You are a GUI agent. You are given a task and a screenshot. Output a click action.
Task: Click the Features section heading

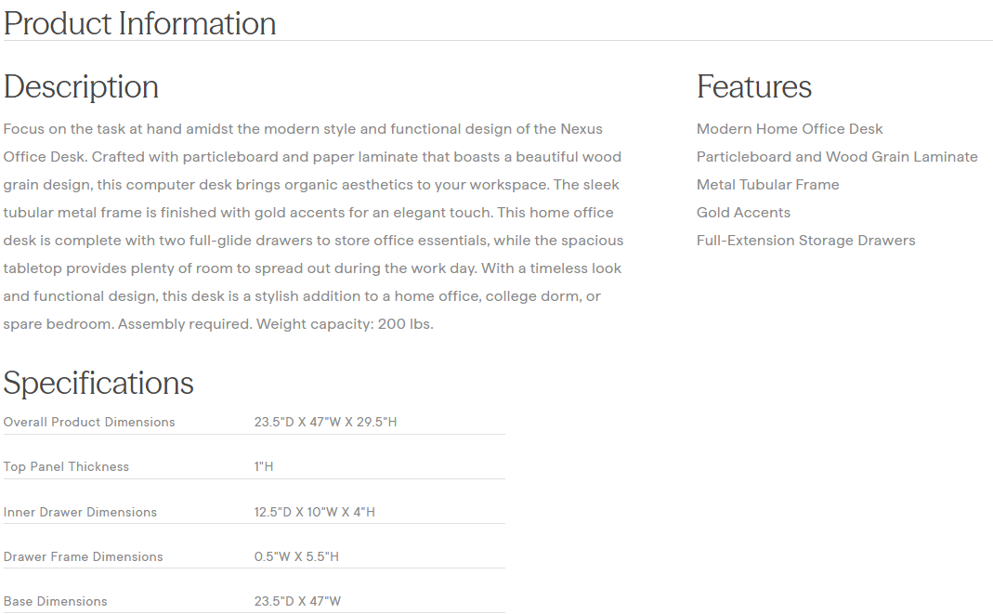(x=753, y=86)
